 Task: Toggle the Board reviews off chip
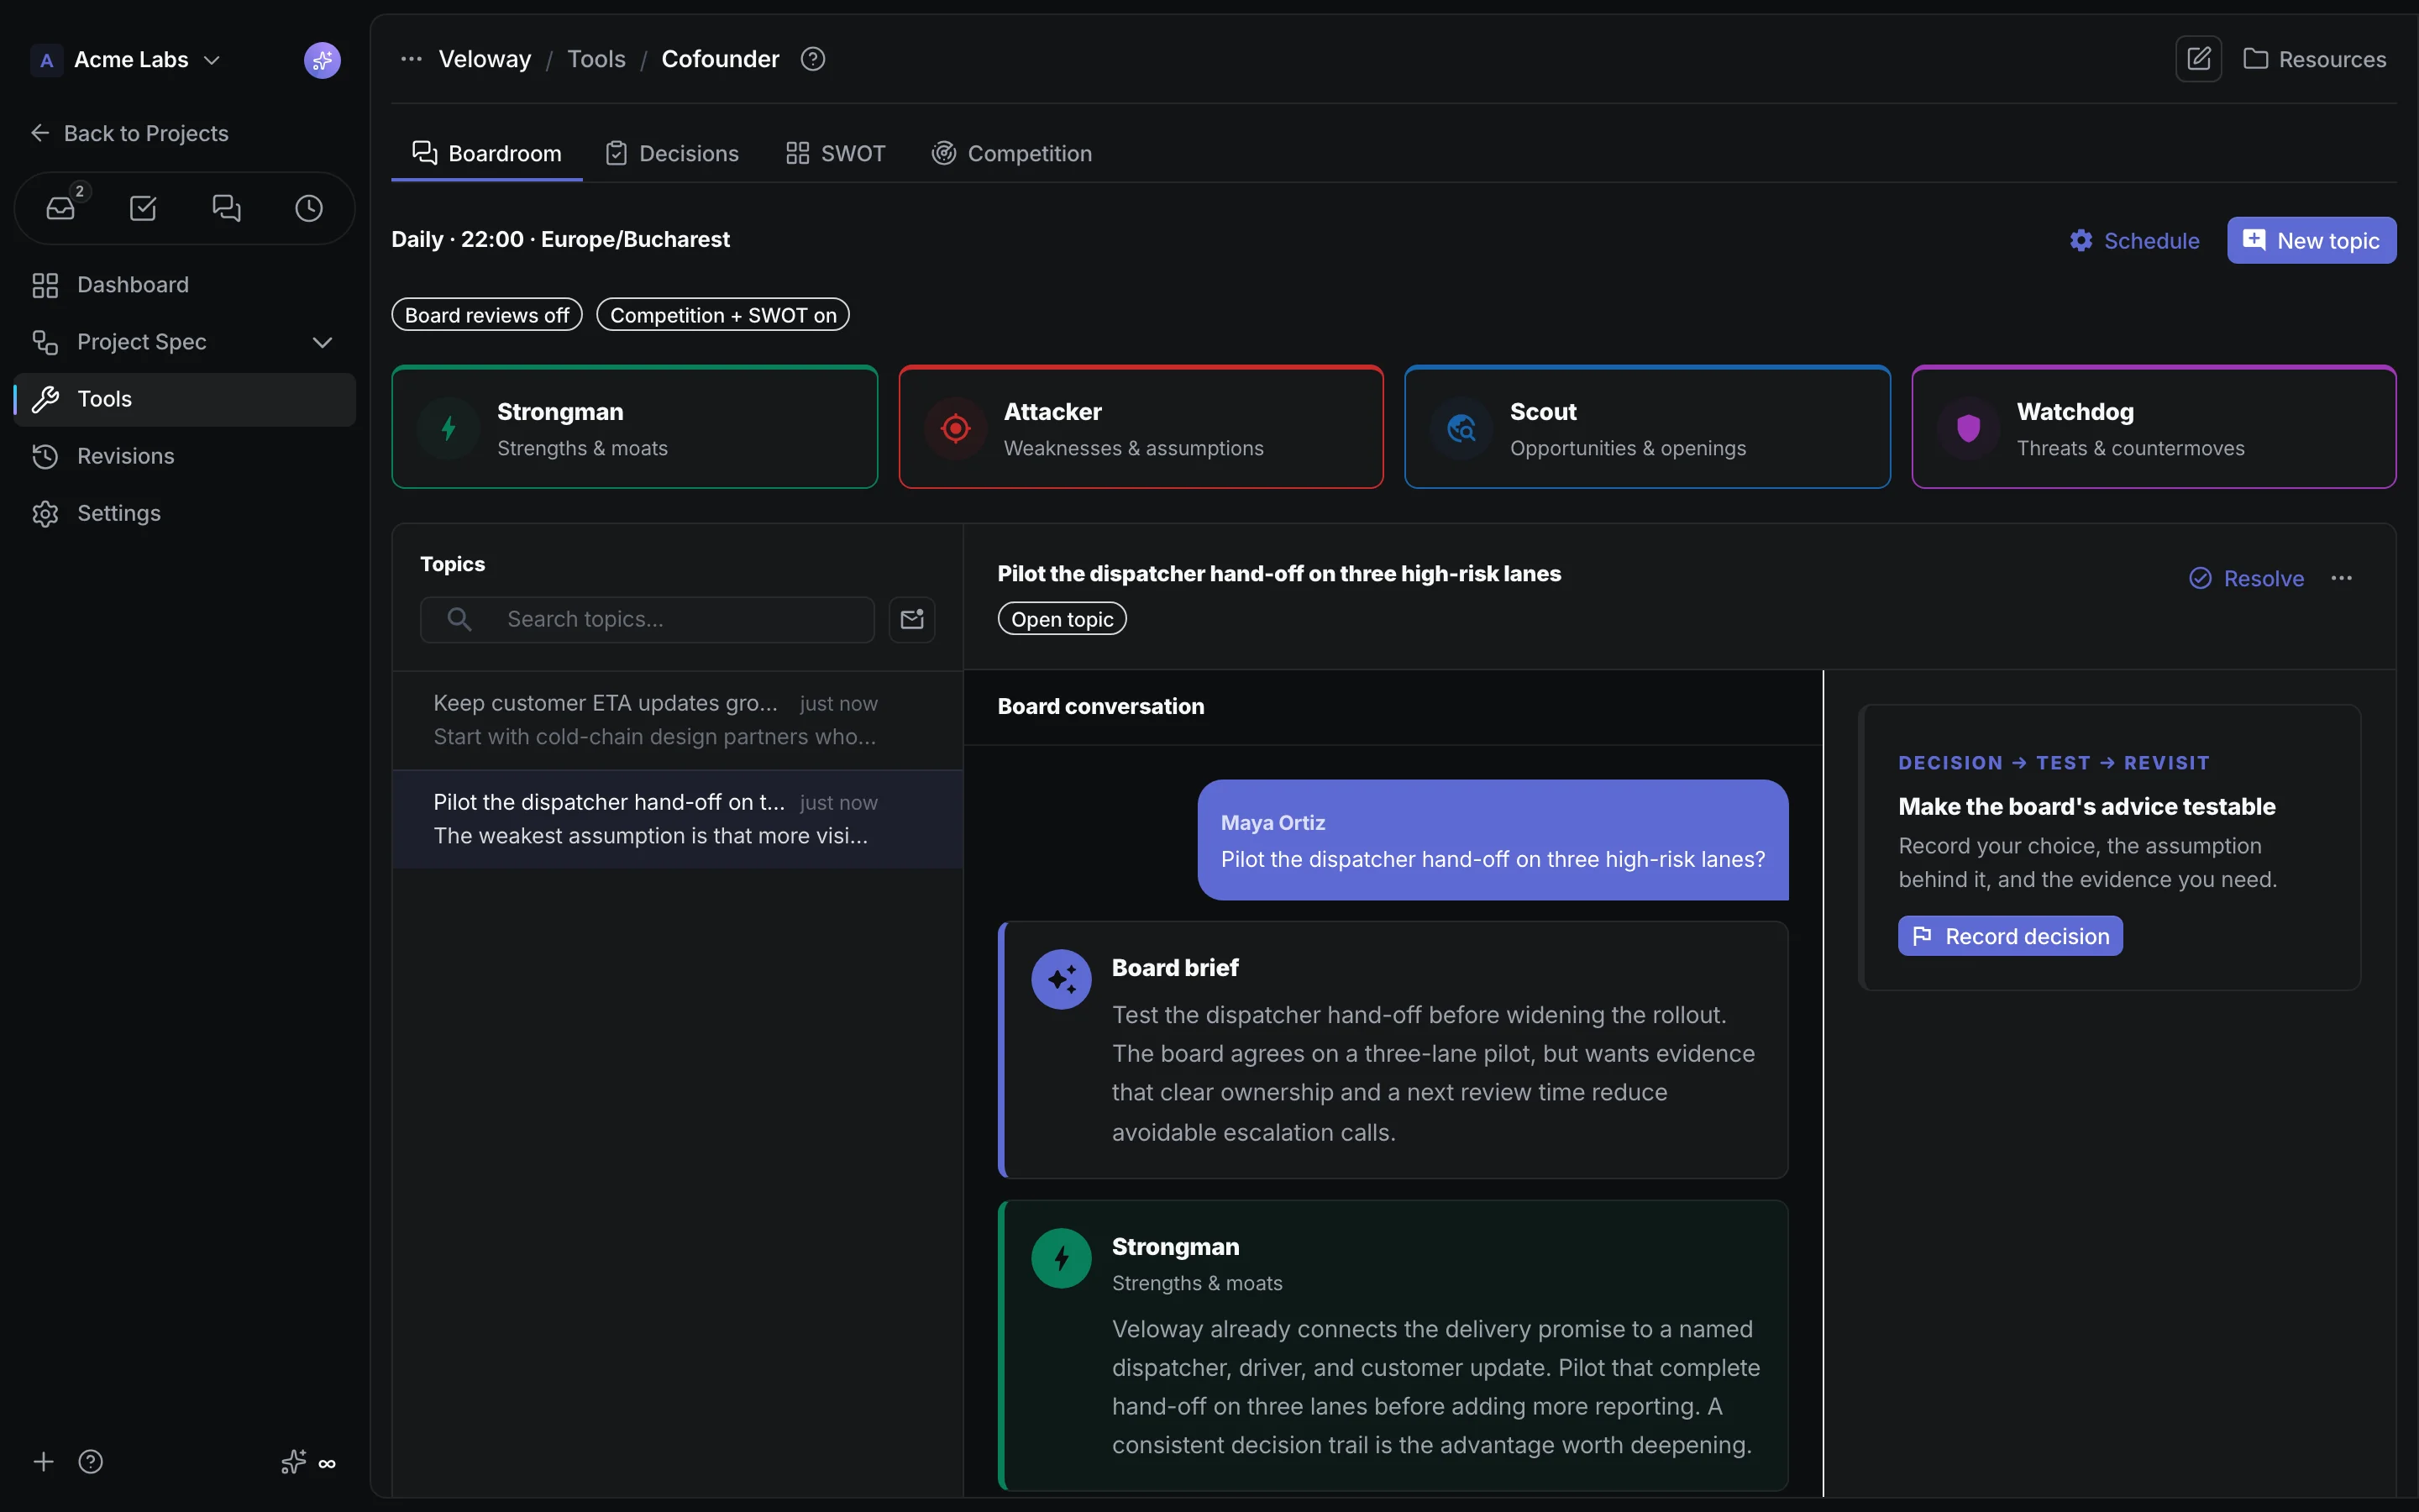click(487, 315)
